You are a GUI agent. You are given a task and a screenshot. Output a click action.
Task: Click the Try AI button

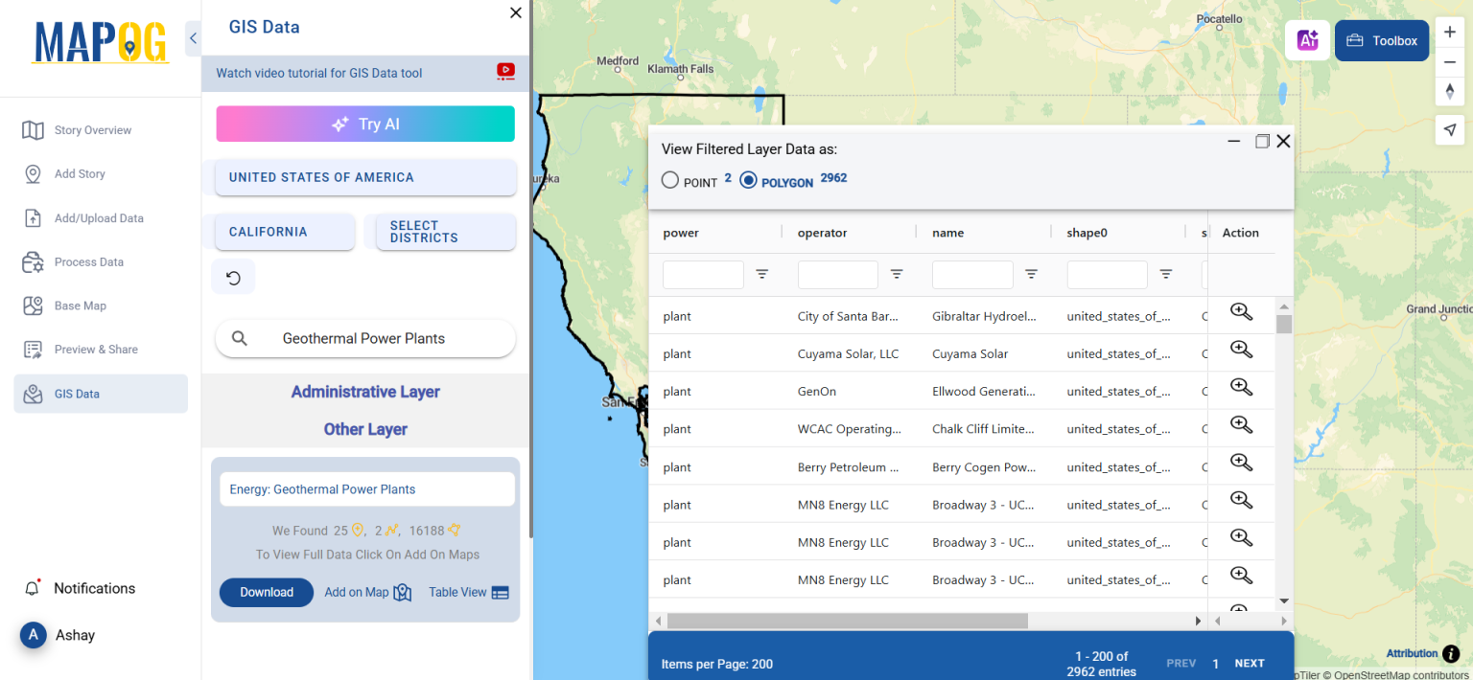pyautogui.click(x=364, y=124)
